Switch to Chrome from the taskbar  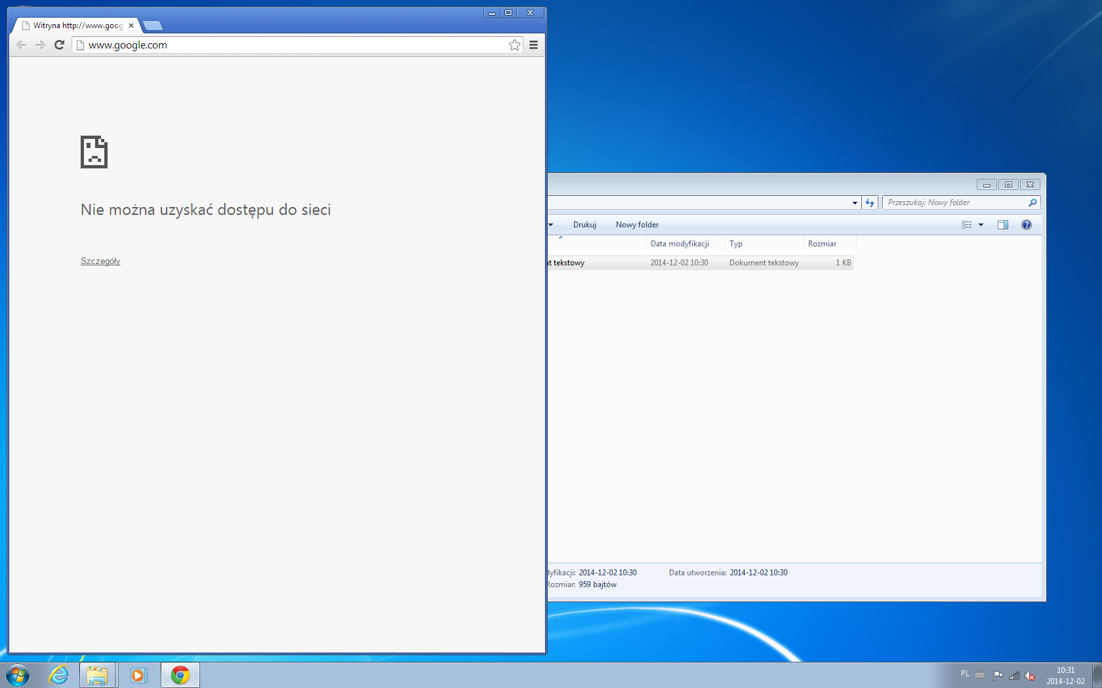pos(180,675)
